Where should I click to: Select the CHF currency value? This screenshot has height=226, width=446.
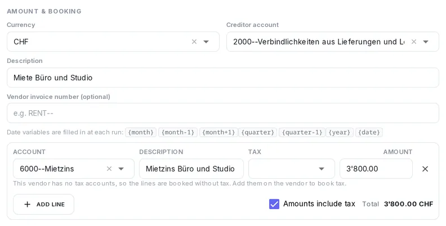click(21, 42)
